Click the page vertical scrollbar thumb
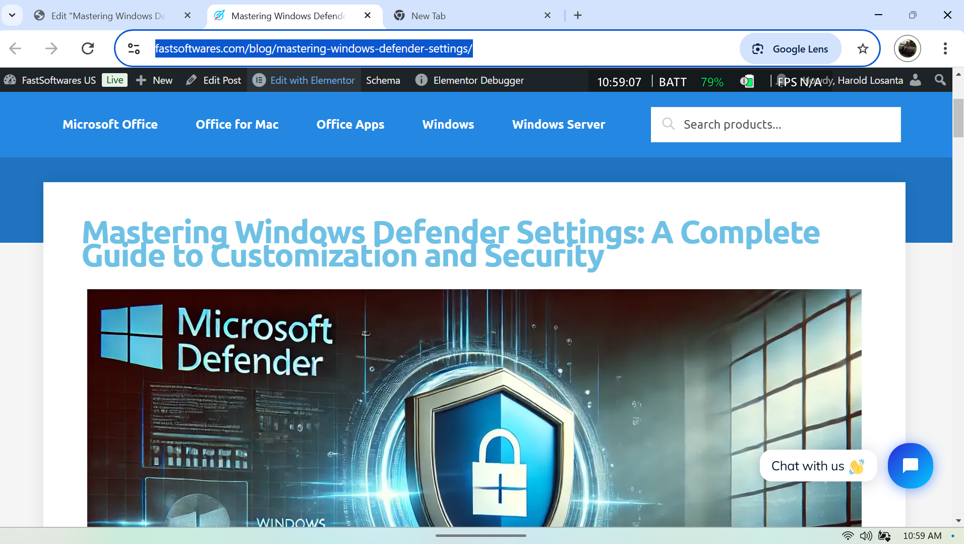This screenshot has width=964, height=544. (x=958, y=118)
